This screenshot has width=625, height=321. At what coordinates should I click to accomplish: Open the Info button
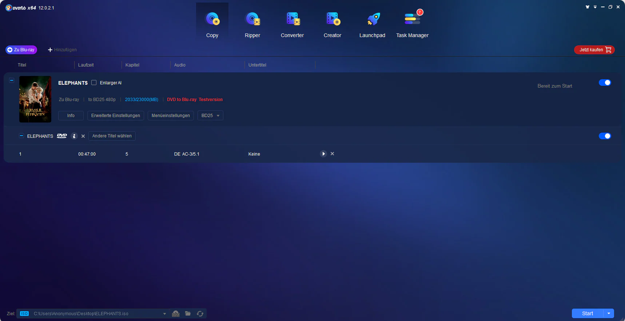[71, 116]
